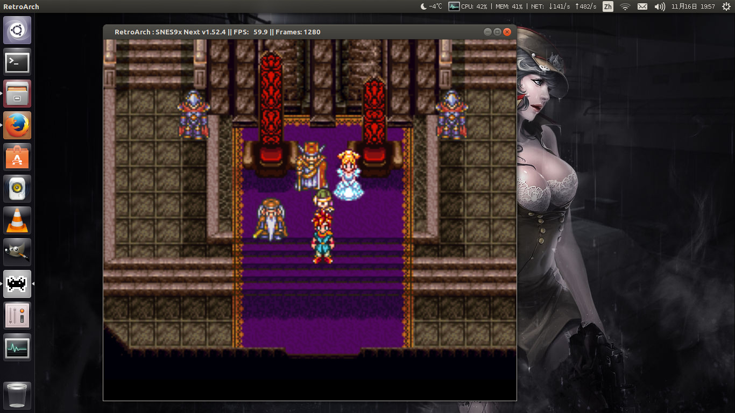Click the red-haired hero Crono sprite
The image size is (735, 413).
pyautogui.click(x=322, y=237)
